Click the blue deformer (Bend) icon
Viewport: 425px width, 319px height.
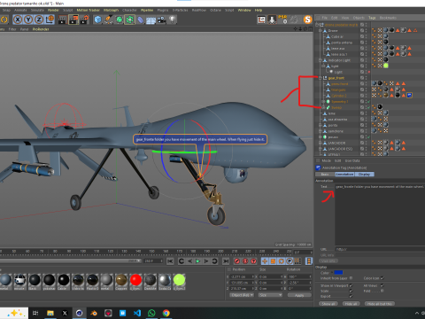[x=141, y=19]
